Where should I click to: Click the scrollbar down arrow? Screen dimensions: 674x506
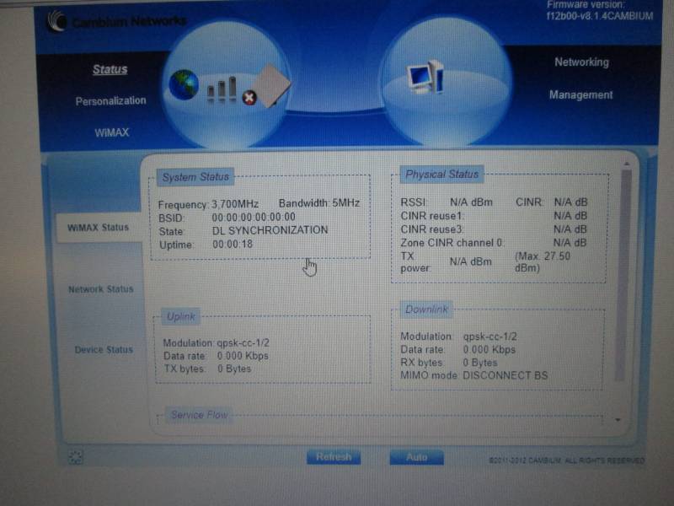[x=618, y=419]
